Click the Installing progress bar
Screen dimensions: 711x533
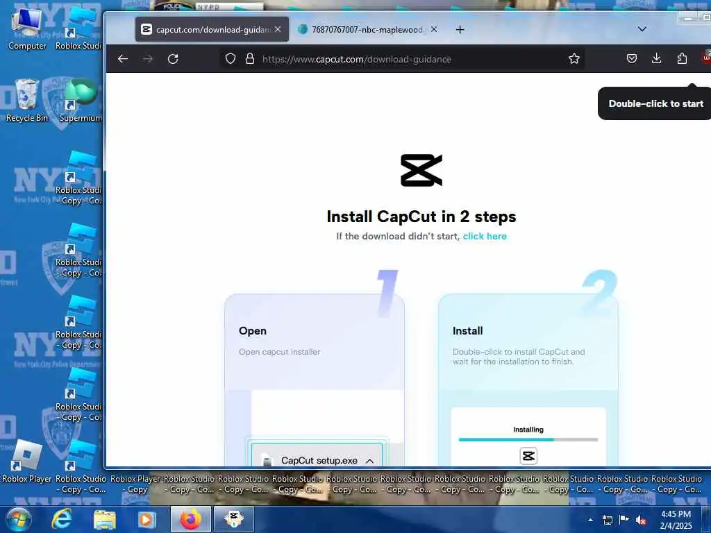coord(528,439)
